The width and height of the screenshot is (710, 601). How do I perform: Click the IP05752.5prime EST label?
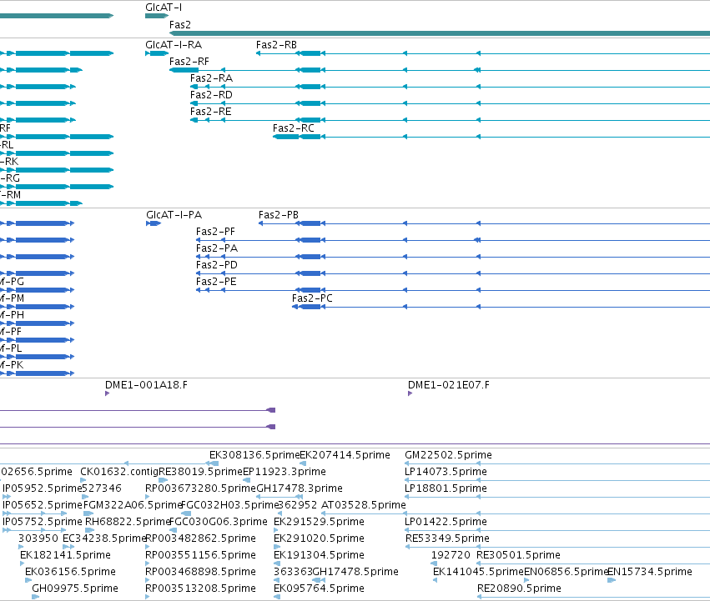click(42, 522)
